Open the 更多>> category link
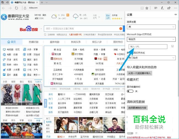 (x=37, y=75)
